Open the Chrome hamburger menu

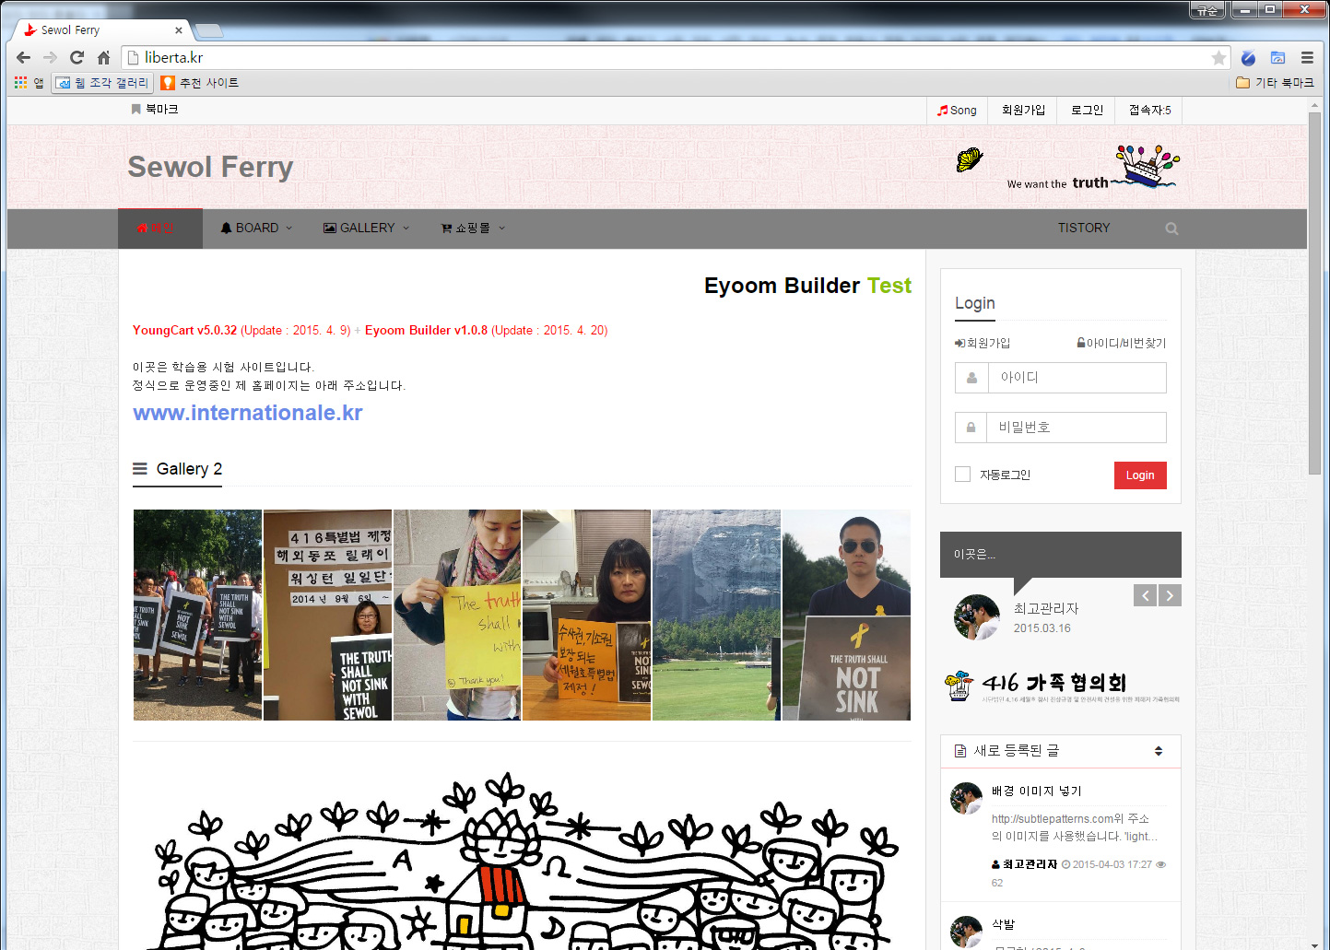1307,57
